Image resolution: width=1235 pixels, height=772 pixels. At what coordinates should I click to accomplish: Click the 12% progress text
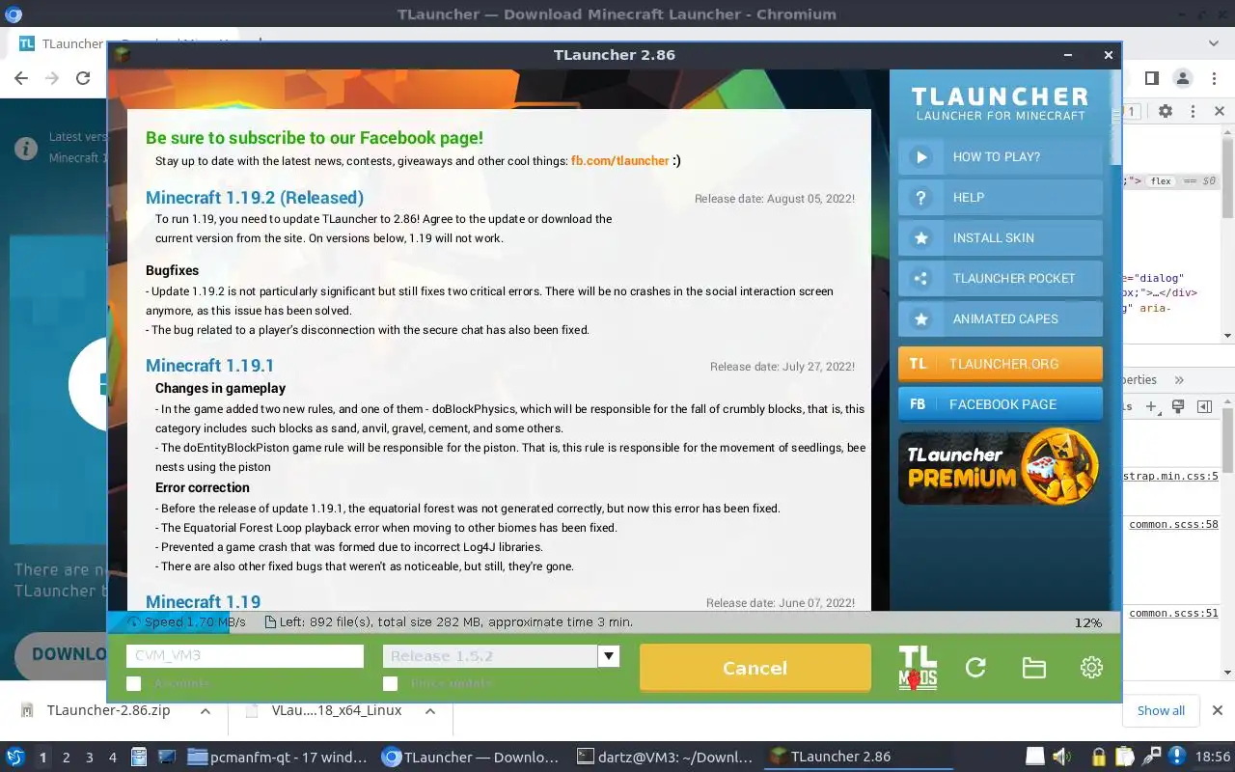pos(1087,623)
